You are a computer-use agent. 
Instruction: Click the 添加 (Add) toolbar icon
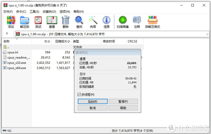[11, 20]
